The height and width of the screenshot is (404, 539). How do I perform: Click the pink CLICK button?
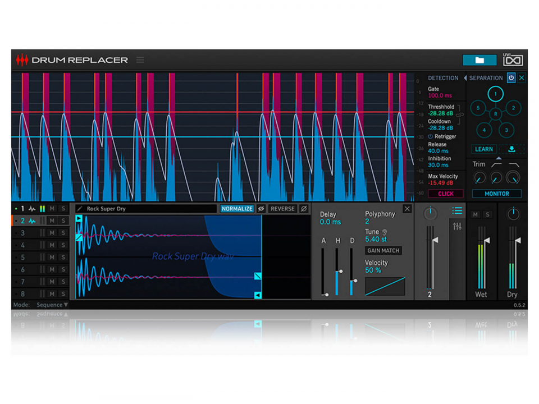445,194
